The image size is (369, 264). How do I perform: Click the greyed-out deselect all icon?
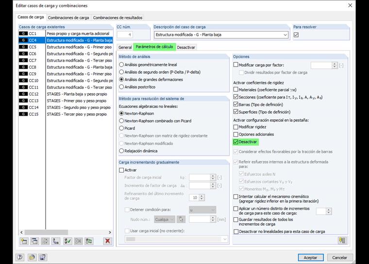[78, 241]
